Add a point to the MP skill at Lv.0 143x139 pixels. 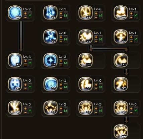click(131, 109)
